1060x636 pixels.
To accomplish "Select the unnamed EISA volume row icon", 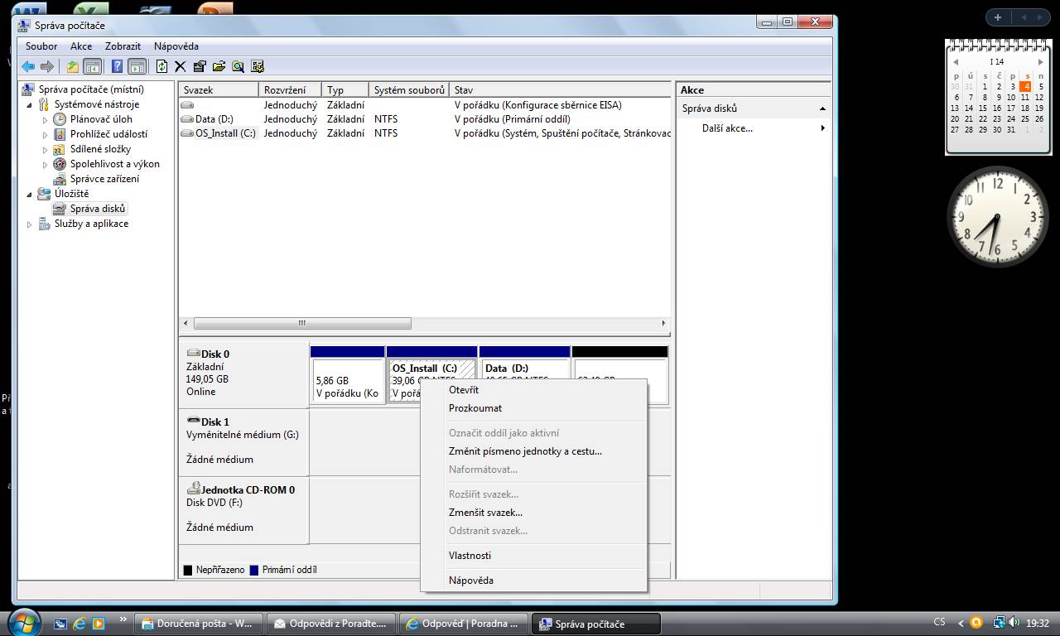I will point(187,105).
